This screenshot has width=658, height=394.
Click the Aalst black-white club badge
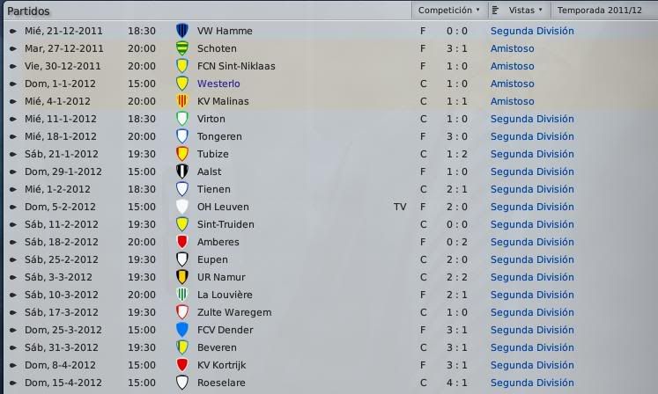(x=181, y=171)
